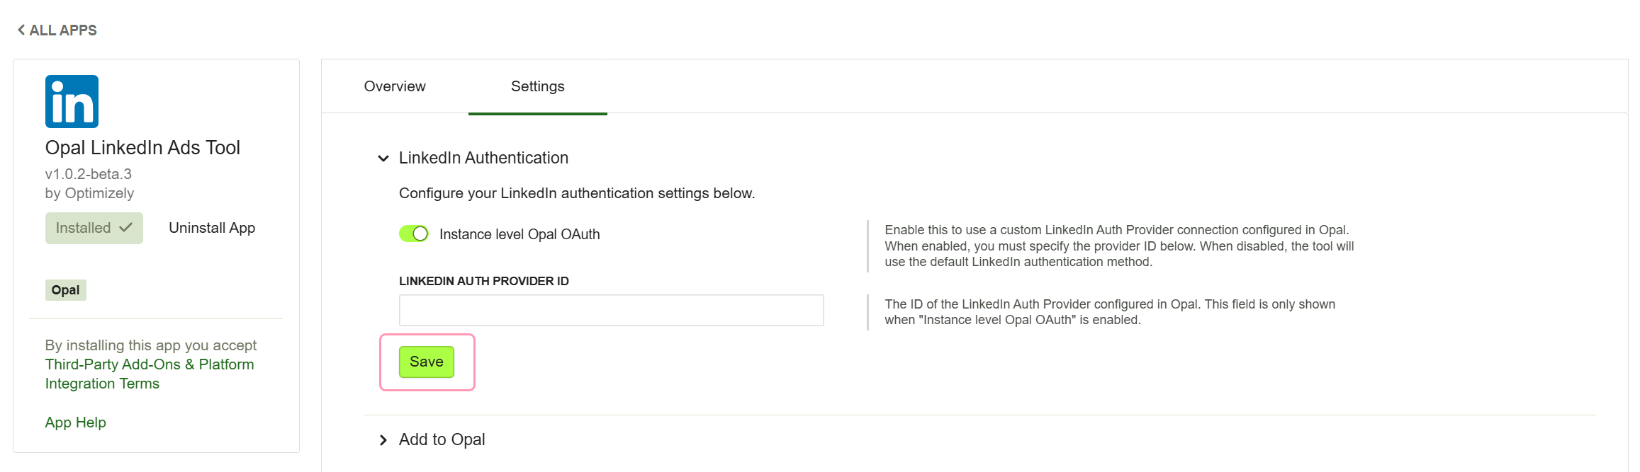Save the LinkedIn authentication settings

pos(427,362)
